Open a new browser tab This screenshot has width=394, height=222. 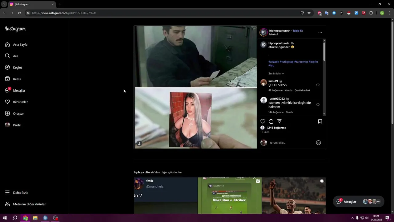[60, 4]
